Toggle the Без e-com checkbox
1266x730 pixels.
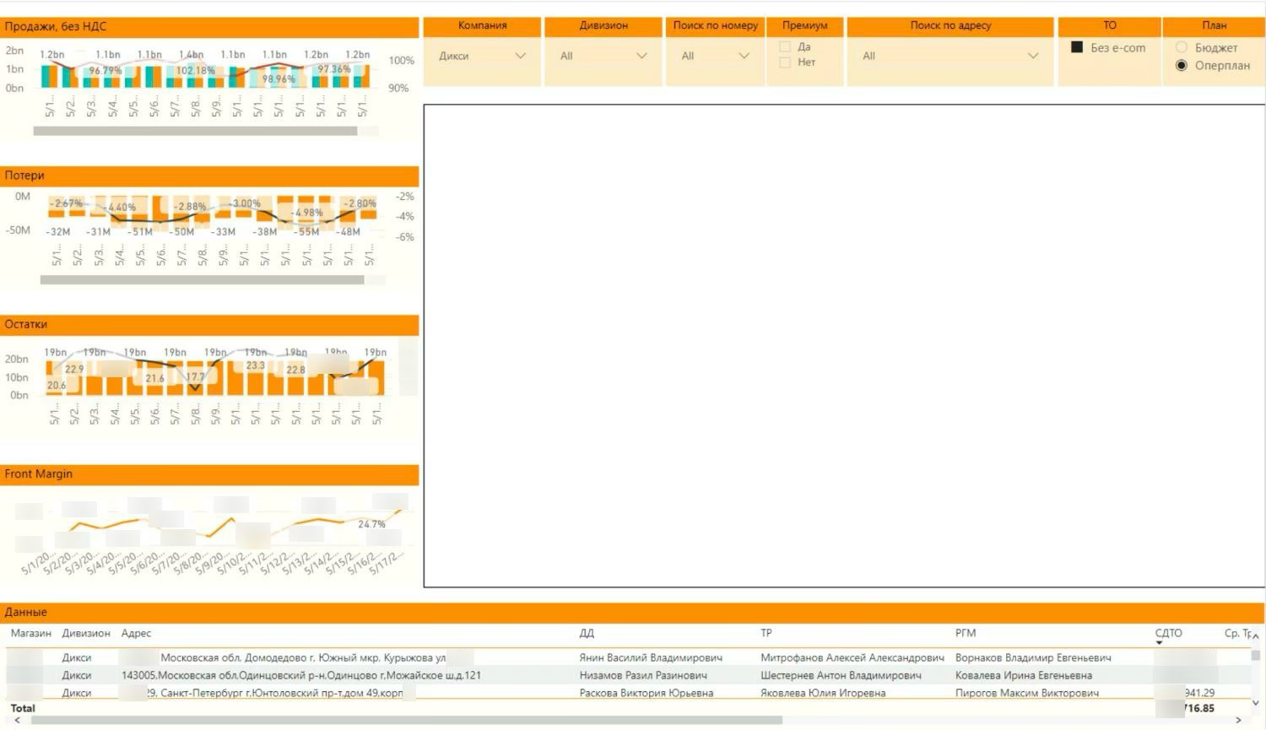(1077, 47)
